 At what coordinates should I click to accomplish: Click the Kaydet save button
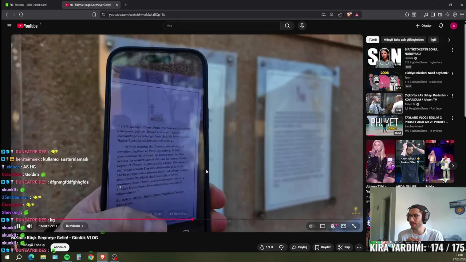(323, 247)
